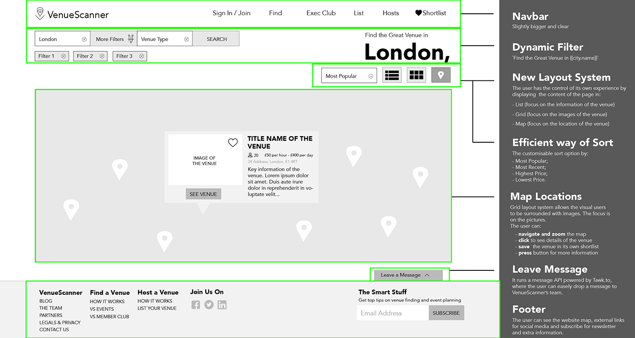Viewport: 635px width, 338px height.
Task: Switch to the grid layout view icon
Action: [x=416, y=75]
